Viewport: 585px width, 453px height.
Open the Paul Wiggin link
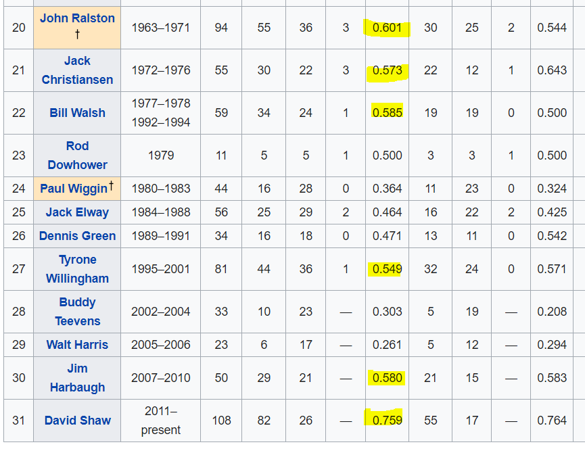pos(74,189)
